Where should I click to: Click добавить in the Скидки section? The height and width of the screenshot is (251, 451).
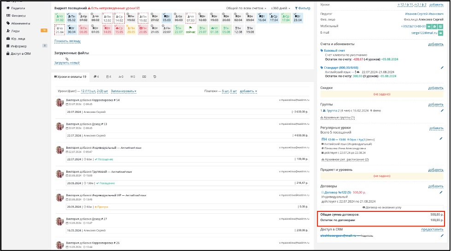(x=436, y=88)
